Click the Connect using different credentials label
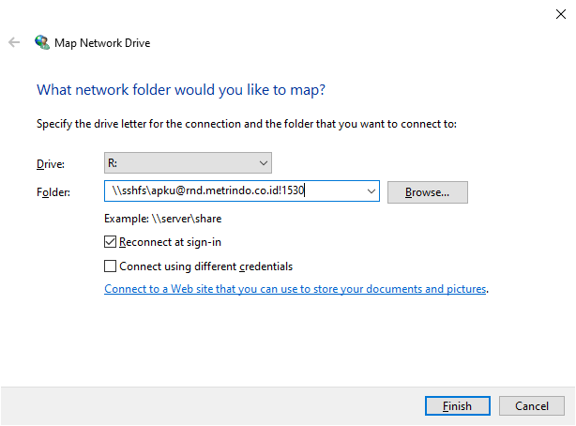This screenshot has height=426, width=576. click(x=206, y=266)
